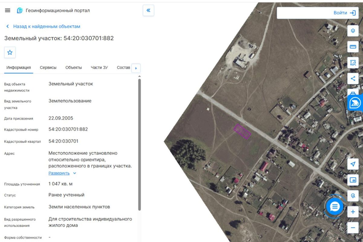363x242 pixels.
Task: Go to the Объекты tab
Action: click(74, 67)
